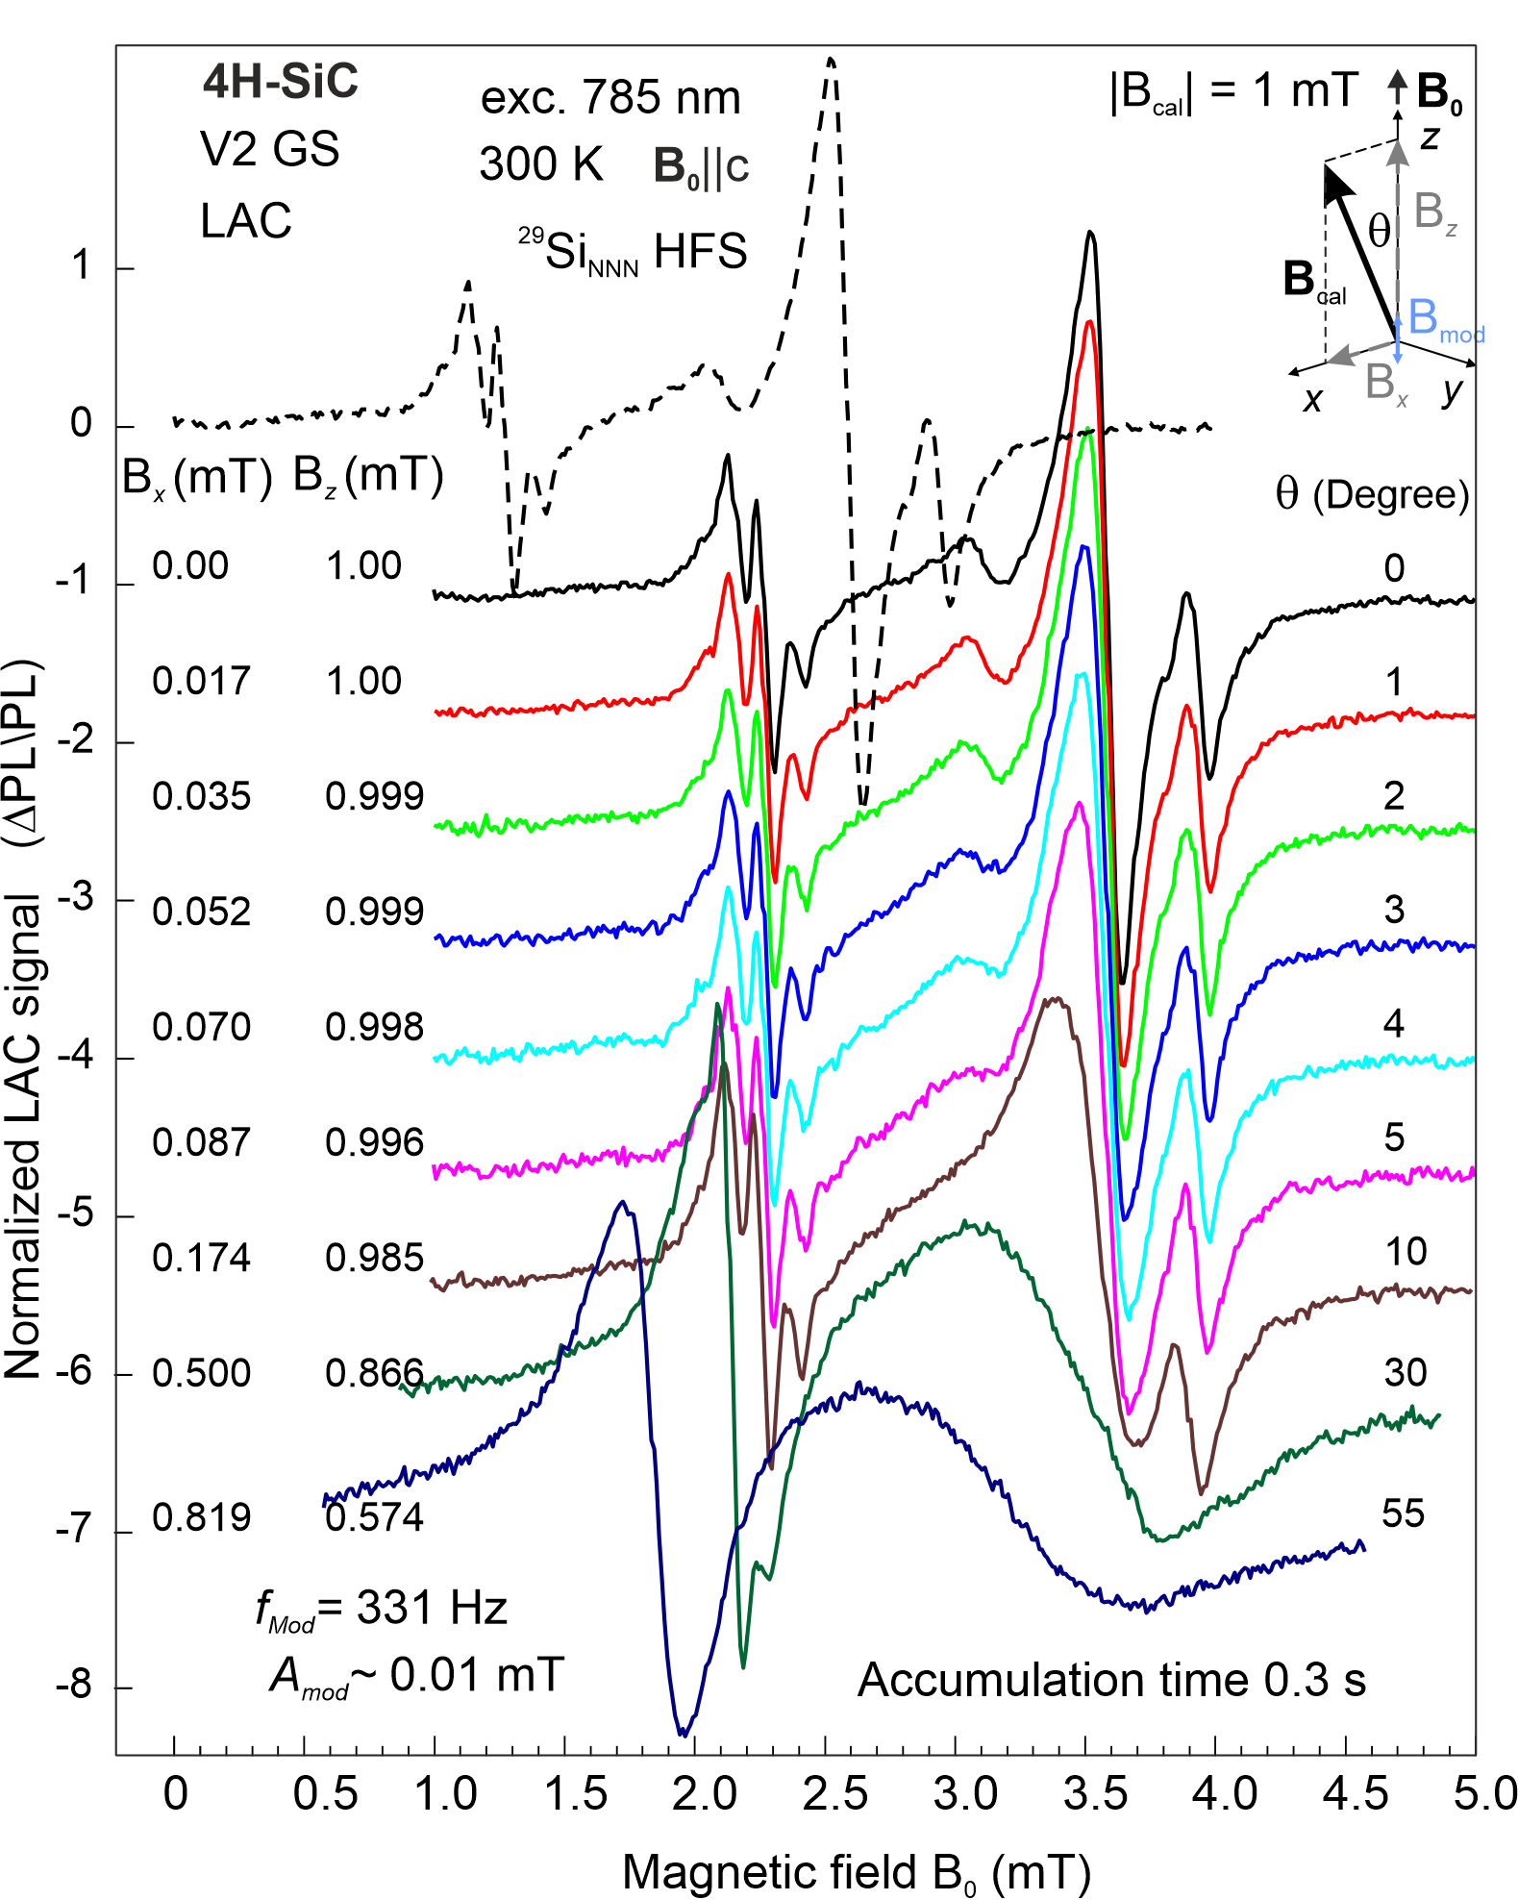Select the Bz value "0.574"
The image size is (1518, 1900).
pos(374,1518)
